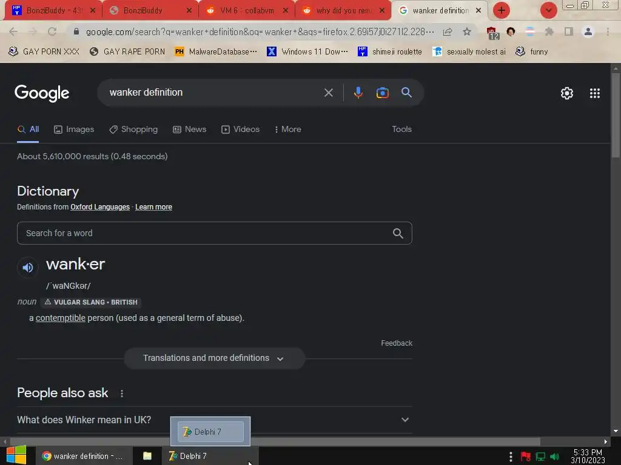Click the back navigation arrow
The height and width of the screenshot is (465, 621).
point(13,31)
